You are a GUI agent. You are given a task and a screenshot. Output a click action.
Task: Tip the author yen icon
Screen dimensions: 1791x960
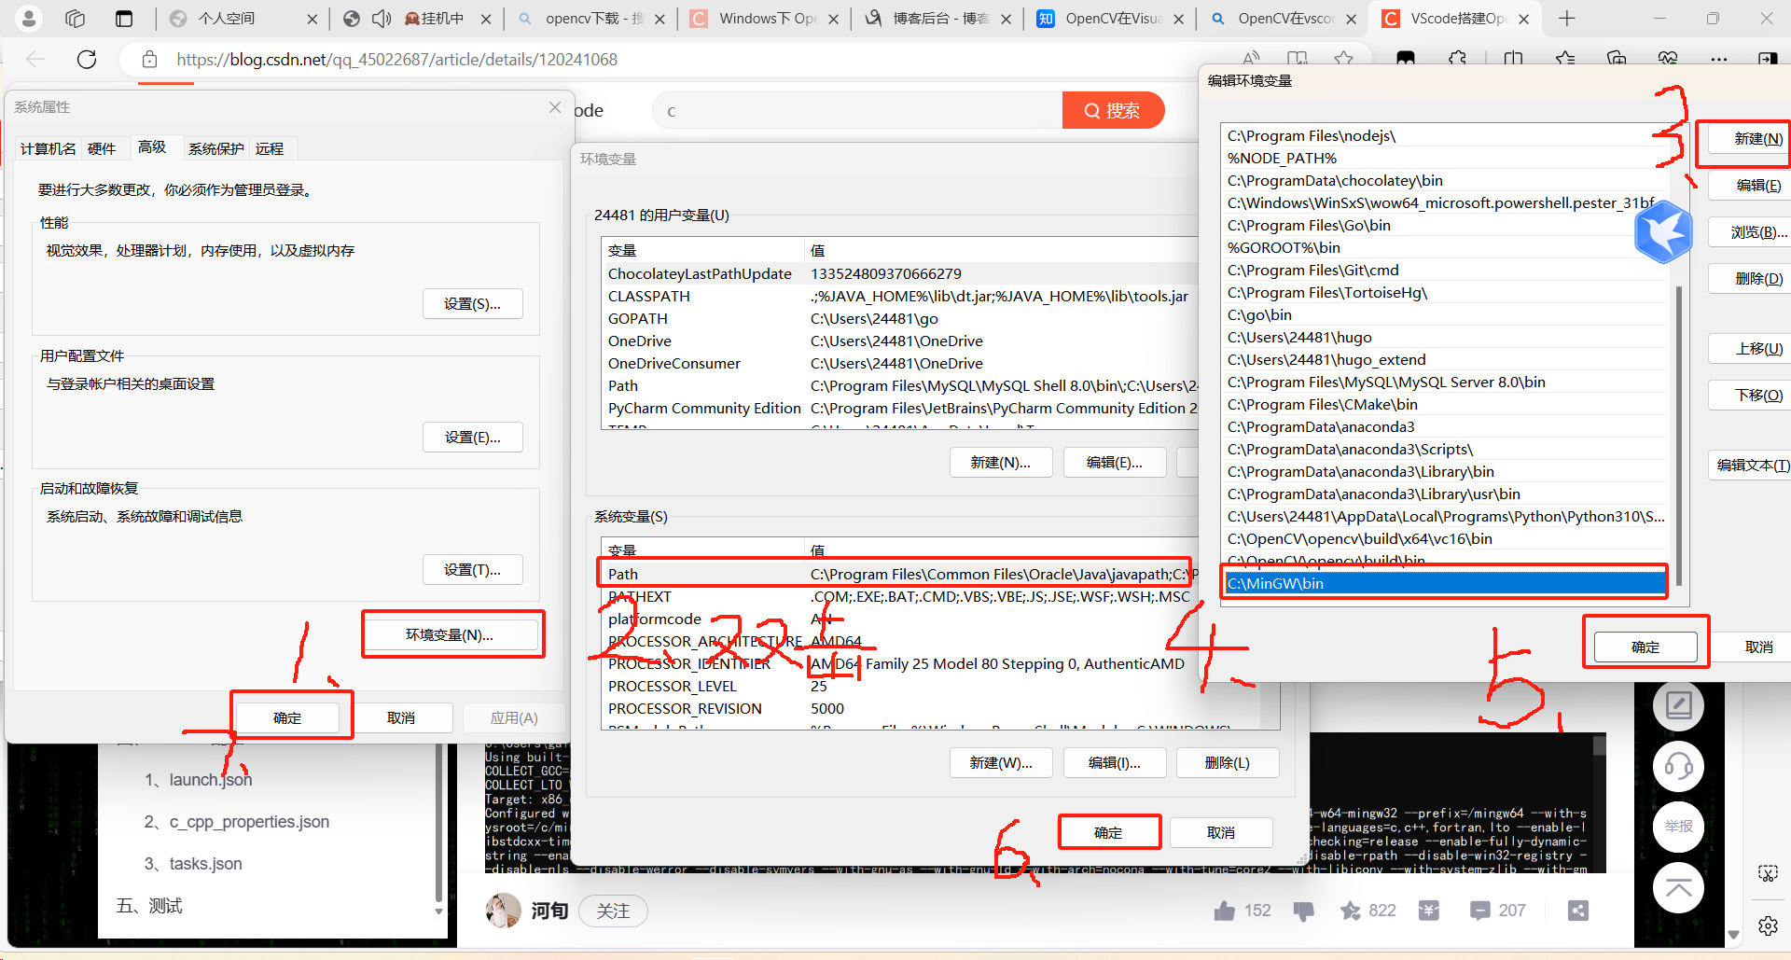pos(1428,911)
